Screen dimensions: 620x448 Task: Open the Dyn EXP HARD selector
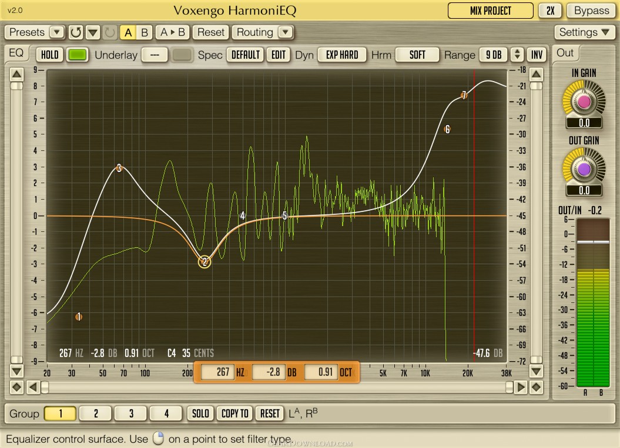click(x=342, y=55)
